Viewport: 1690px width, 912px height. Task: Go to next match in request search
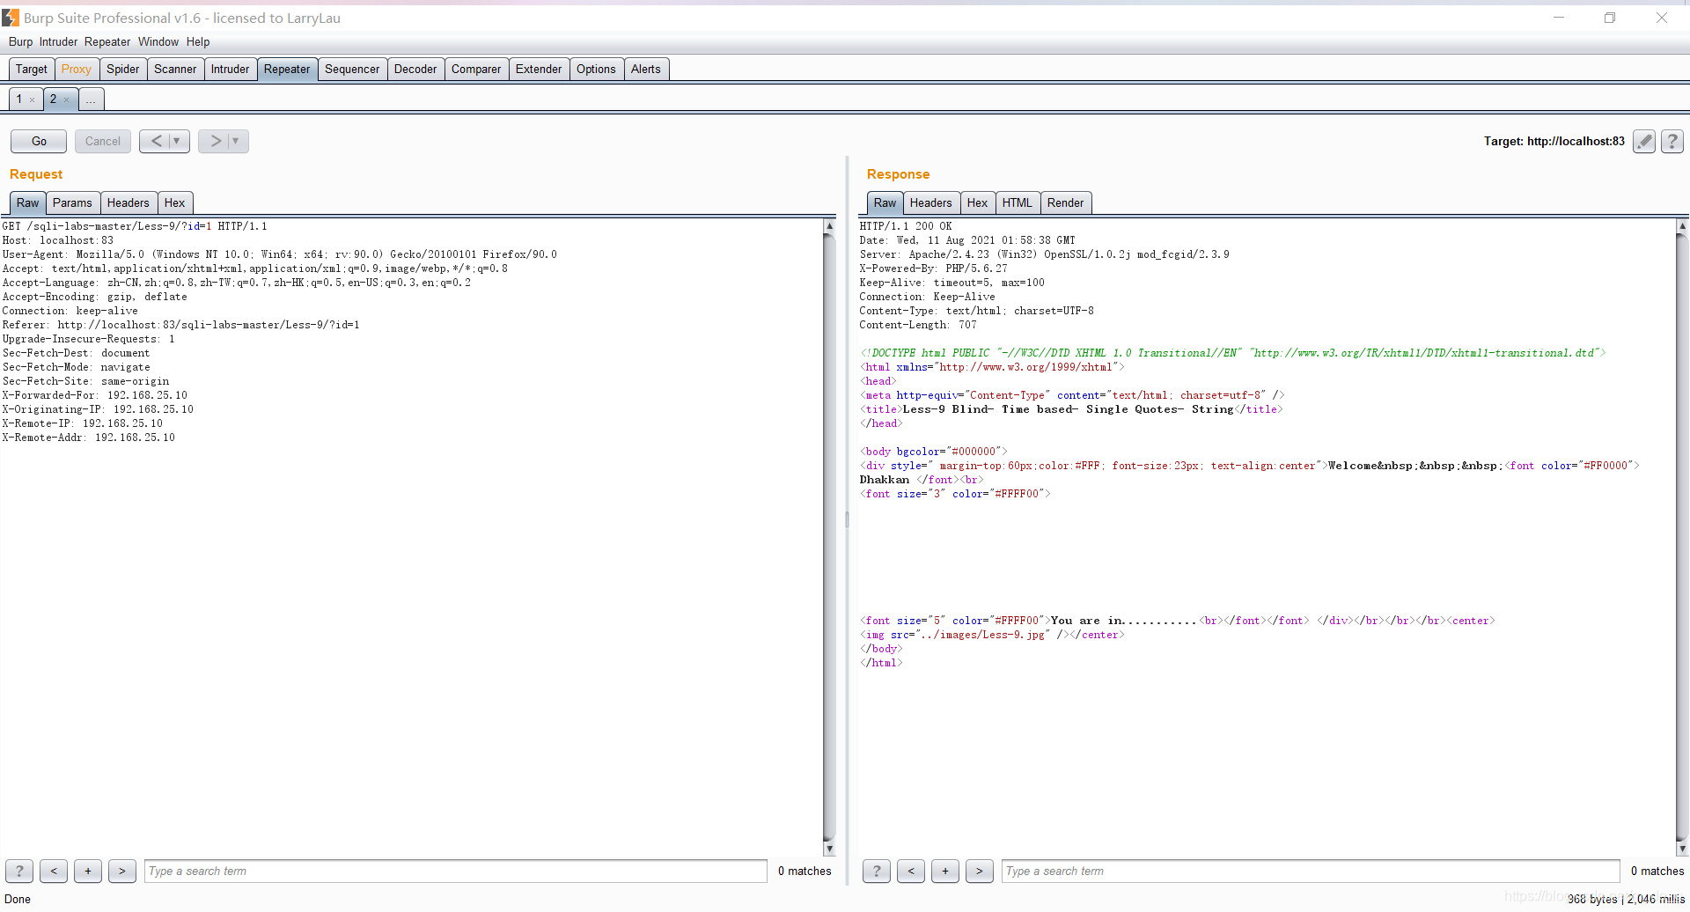(x=122, y=871)
